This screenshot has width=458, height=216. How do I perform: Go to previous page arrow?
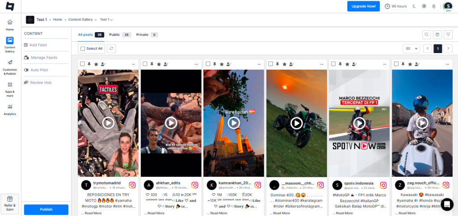(427, 49)
